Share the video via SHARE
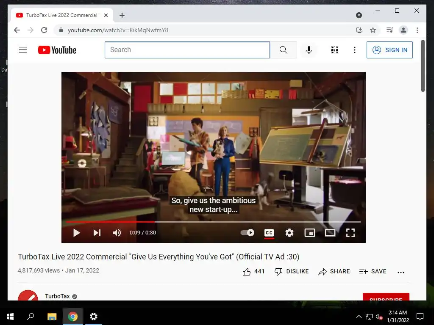This screenshot has width=434, height=325. pos(334,272)
